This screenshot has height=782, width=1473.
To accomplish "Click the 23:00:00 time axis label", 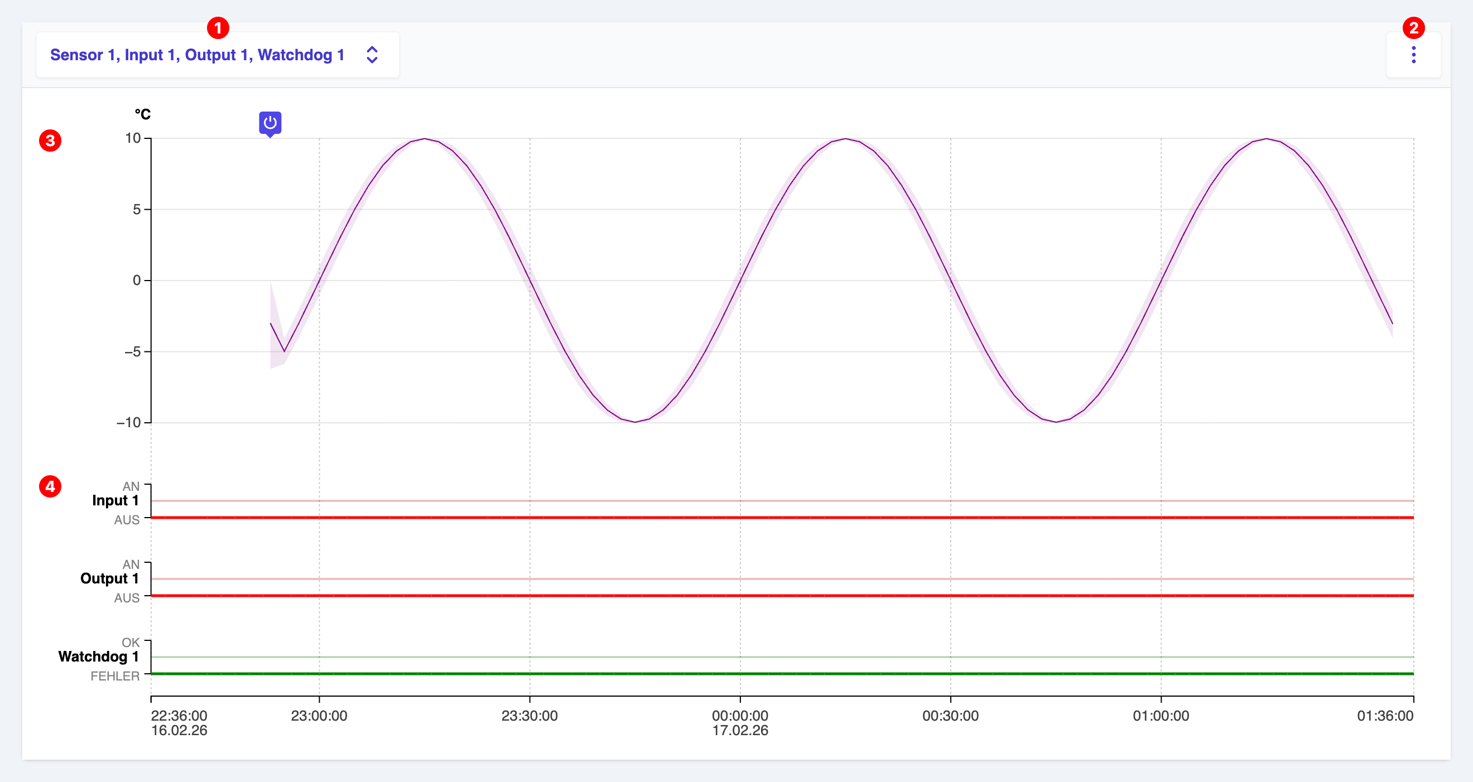I will [x=319, y=716].
